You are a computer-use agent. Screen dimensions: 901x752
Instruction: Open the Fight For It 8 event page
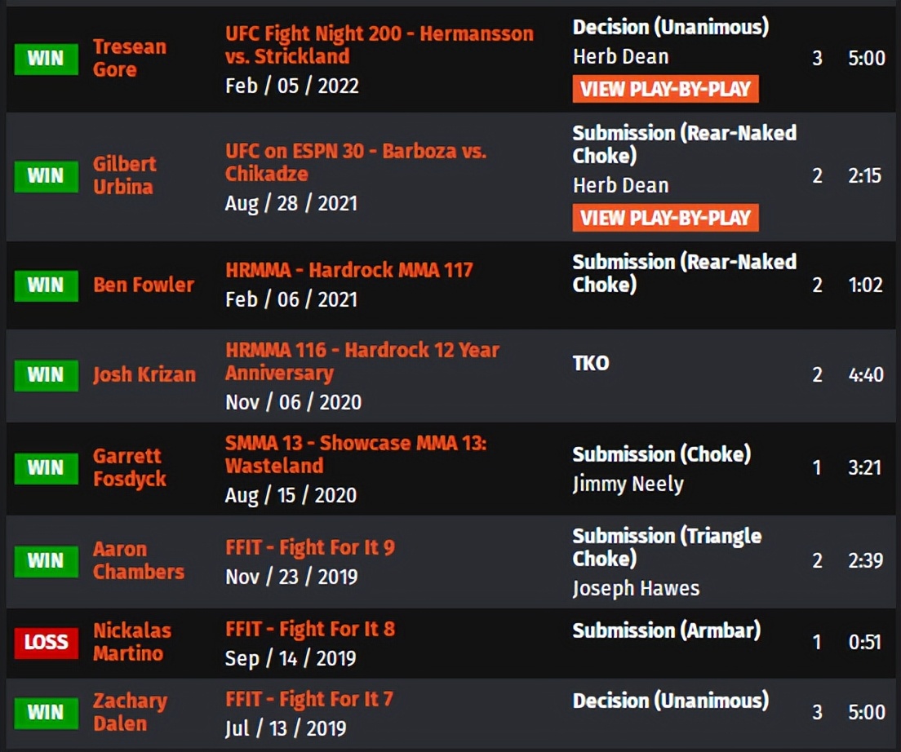pos(310,629)
